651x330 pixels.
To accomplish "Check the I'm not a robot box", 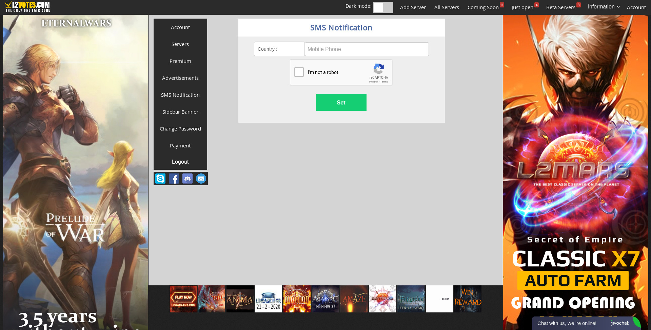I will point(299,72).
